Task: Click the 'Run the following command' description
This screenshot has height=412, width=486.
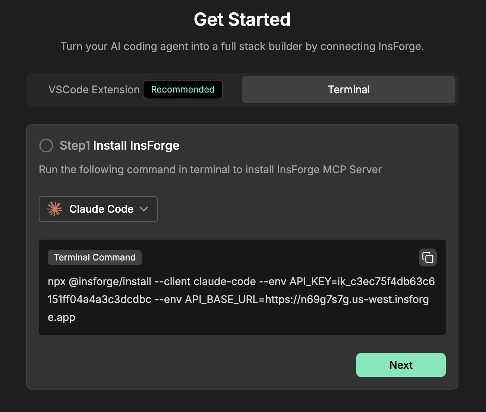Action: [x=210, y=169]
